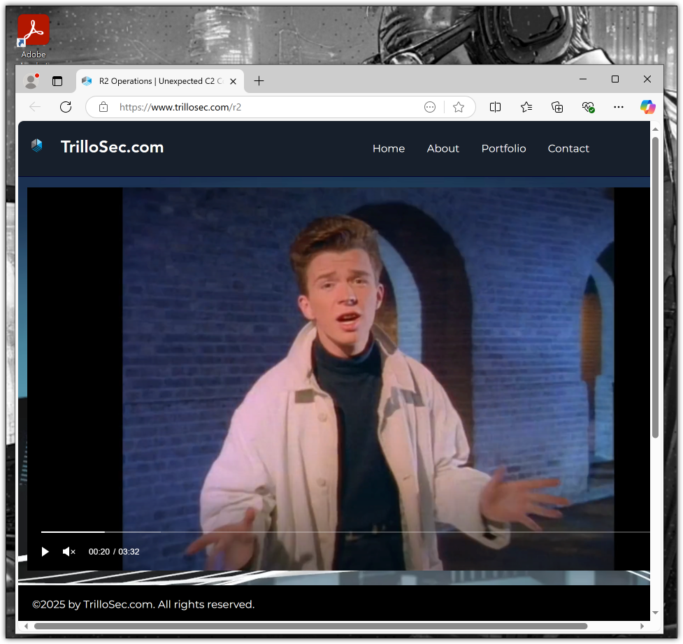Go back to previous page
Screen dimensions: 683x644
(x=35, y=107)
